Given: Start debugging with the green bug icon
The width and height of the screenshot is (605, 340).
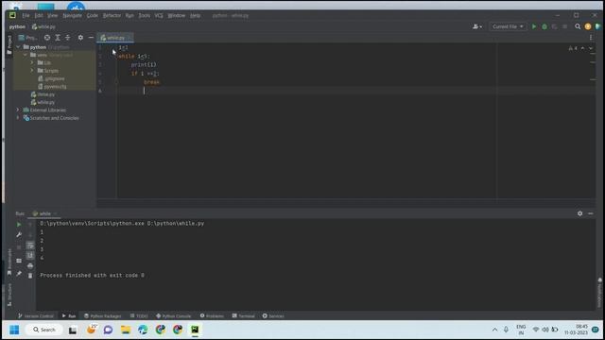Looking at the screenshot, I should (544, 26).
